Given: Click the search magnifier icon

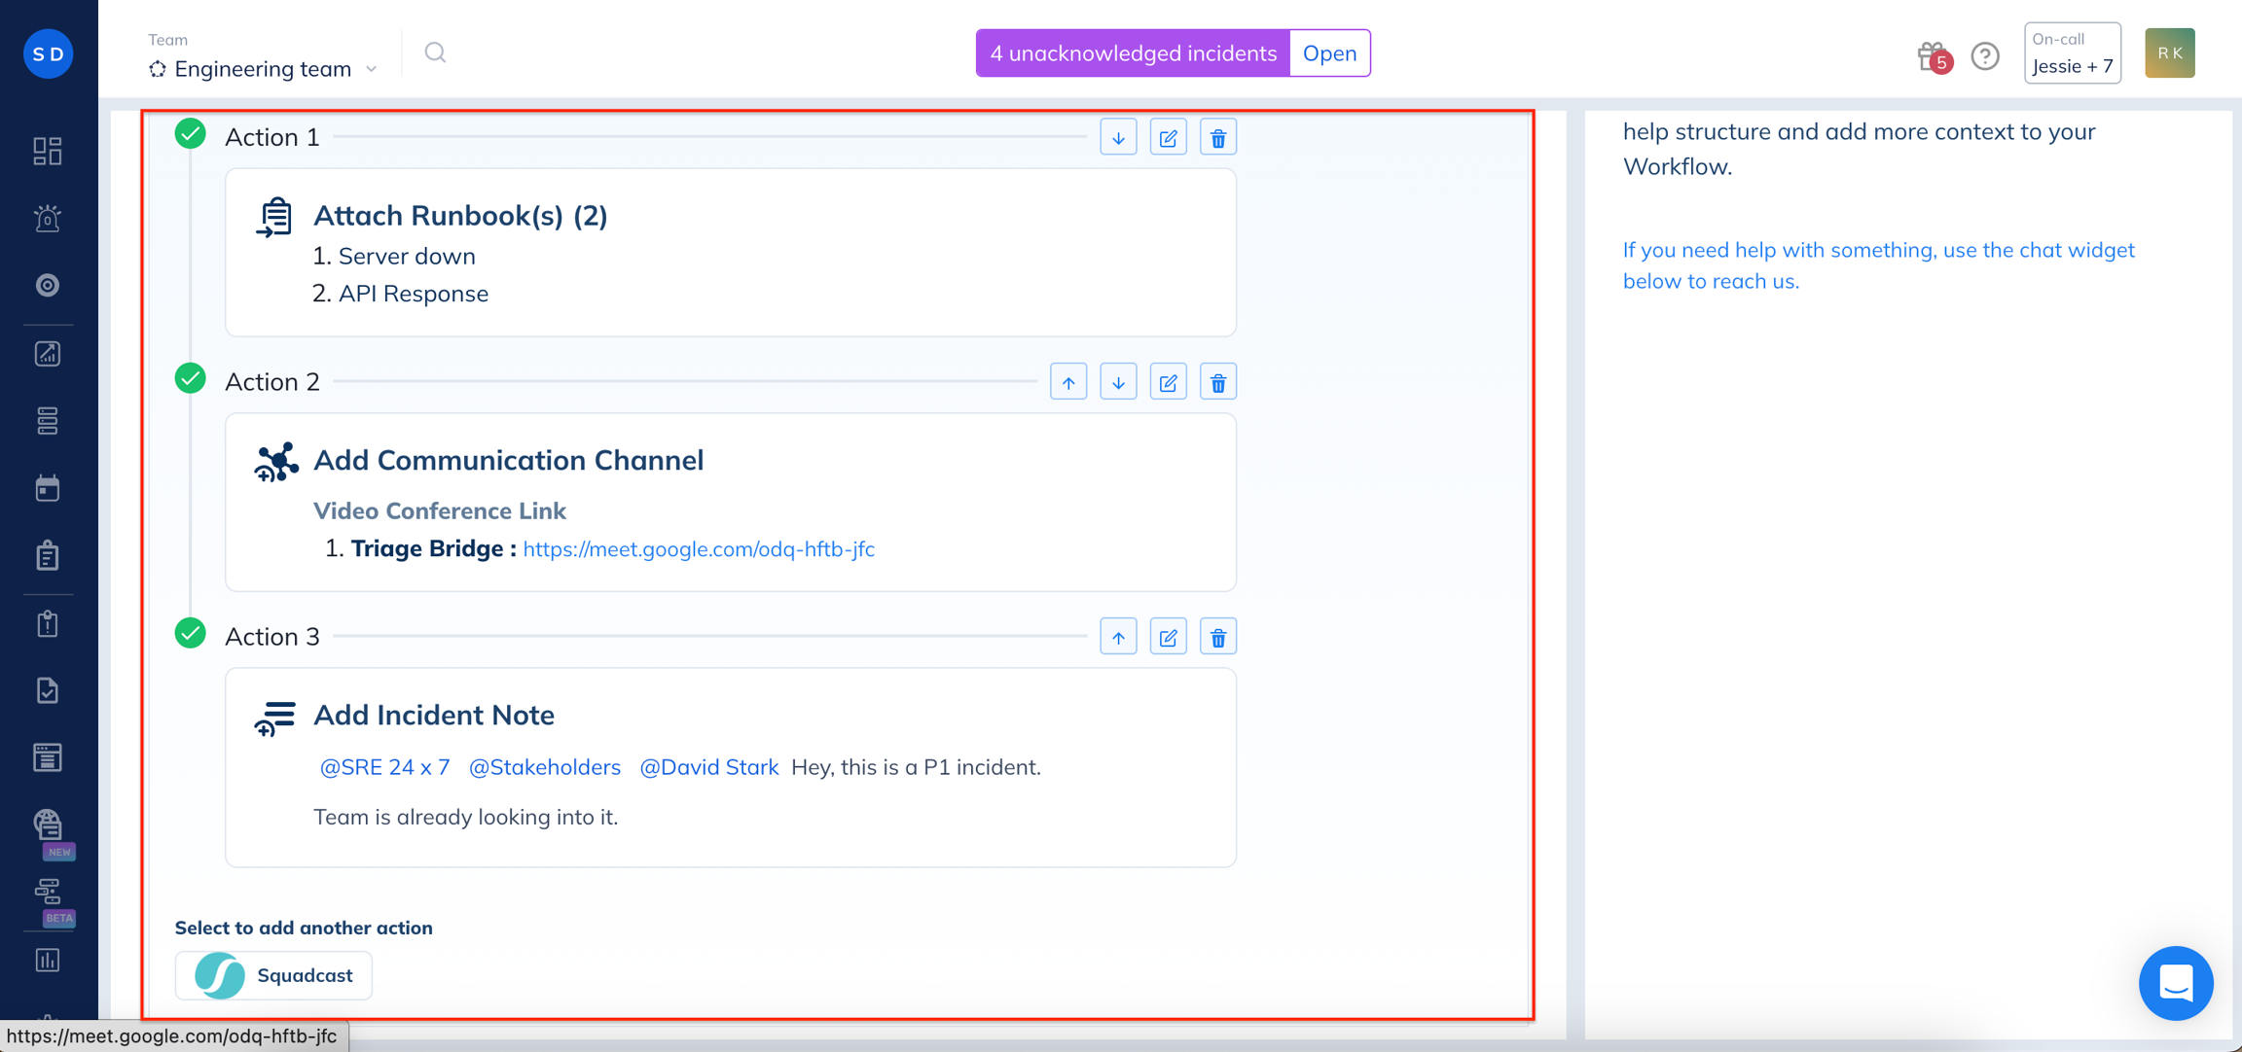Looking at the screenshot, I should coord(435,53).
